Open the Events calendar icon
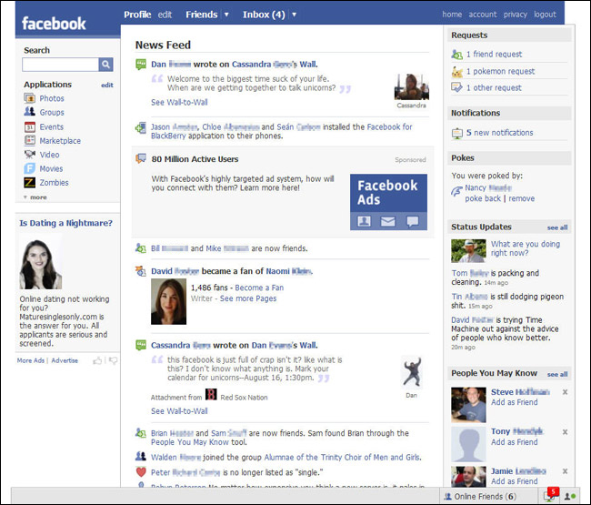591x505 pixels. pos(30,126)
